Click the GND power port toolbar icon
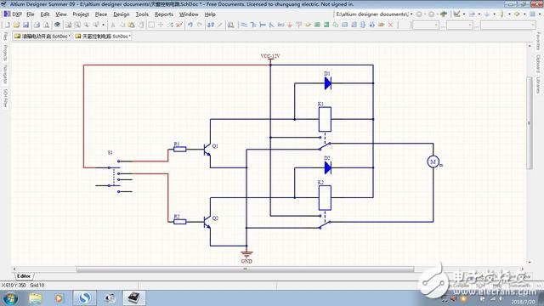This screenshot has height=306, width=544. pyautogui.click(x=290, y=25)
